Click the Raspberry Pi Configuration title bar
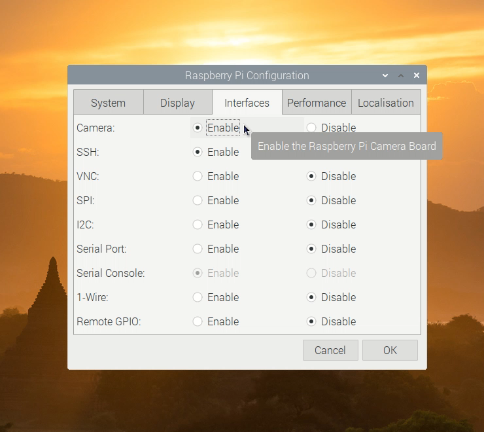 coord(247,75)
